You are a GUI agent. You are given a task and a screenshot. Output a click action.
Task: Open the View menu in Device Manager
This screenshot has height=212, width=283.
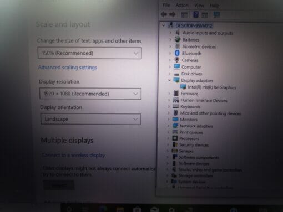tap(199, 6)
